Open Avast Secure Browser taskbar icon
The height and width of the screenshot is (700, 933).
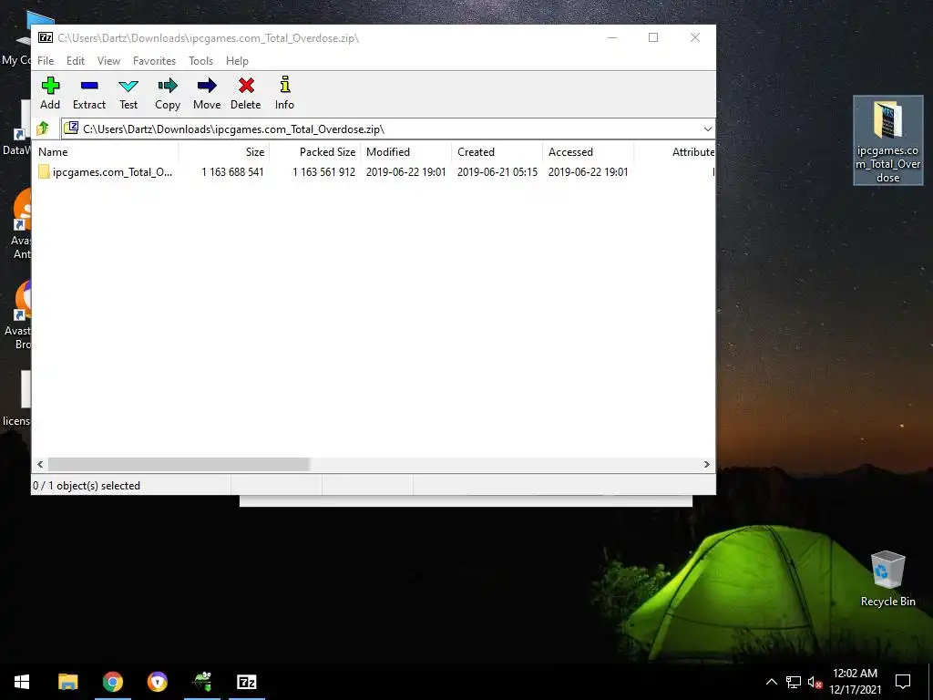pos(157,682)
